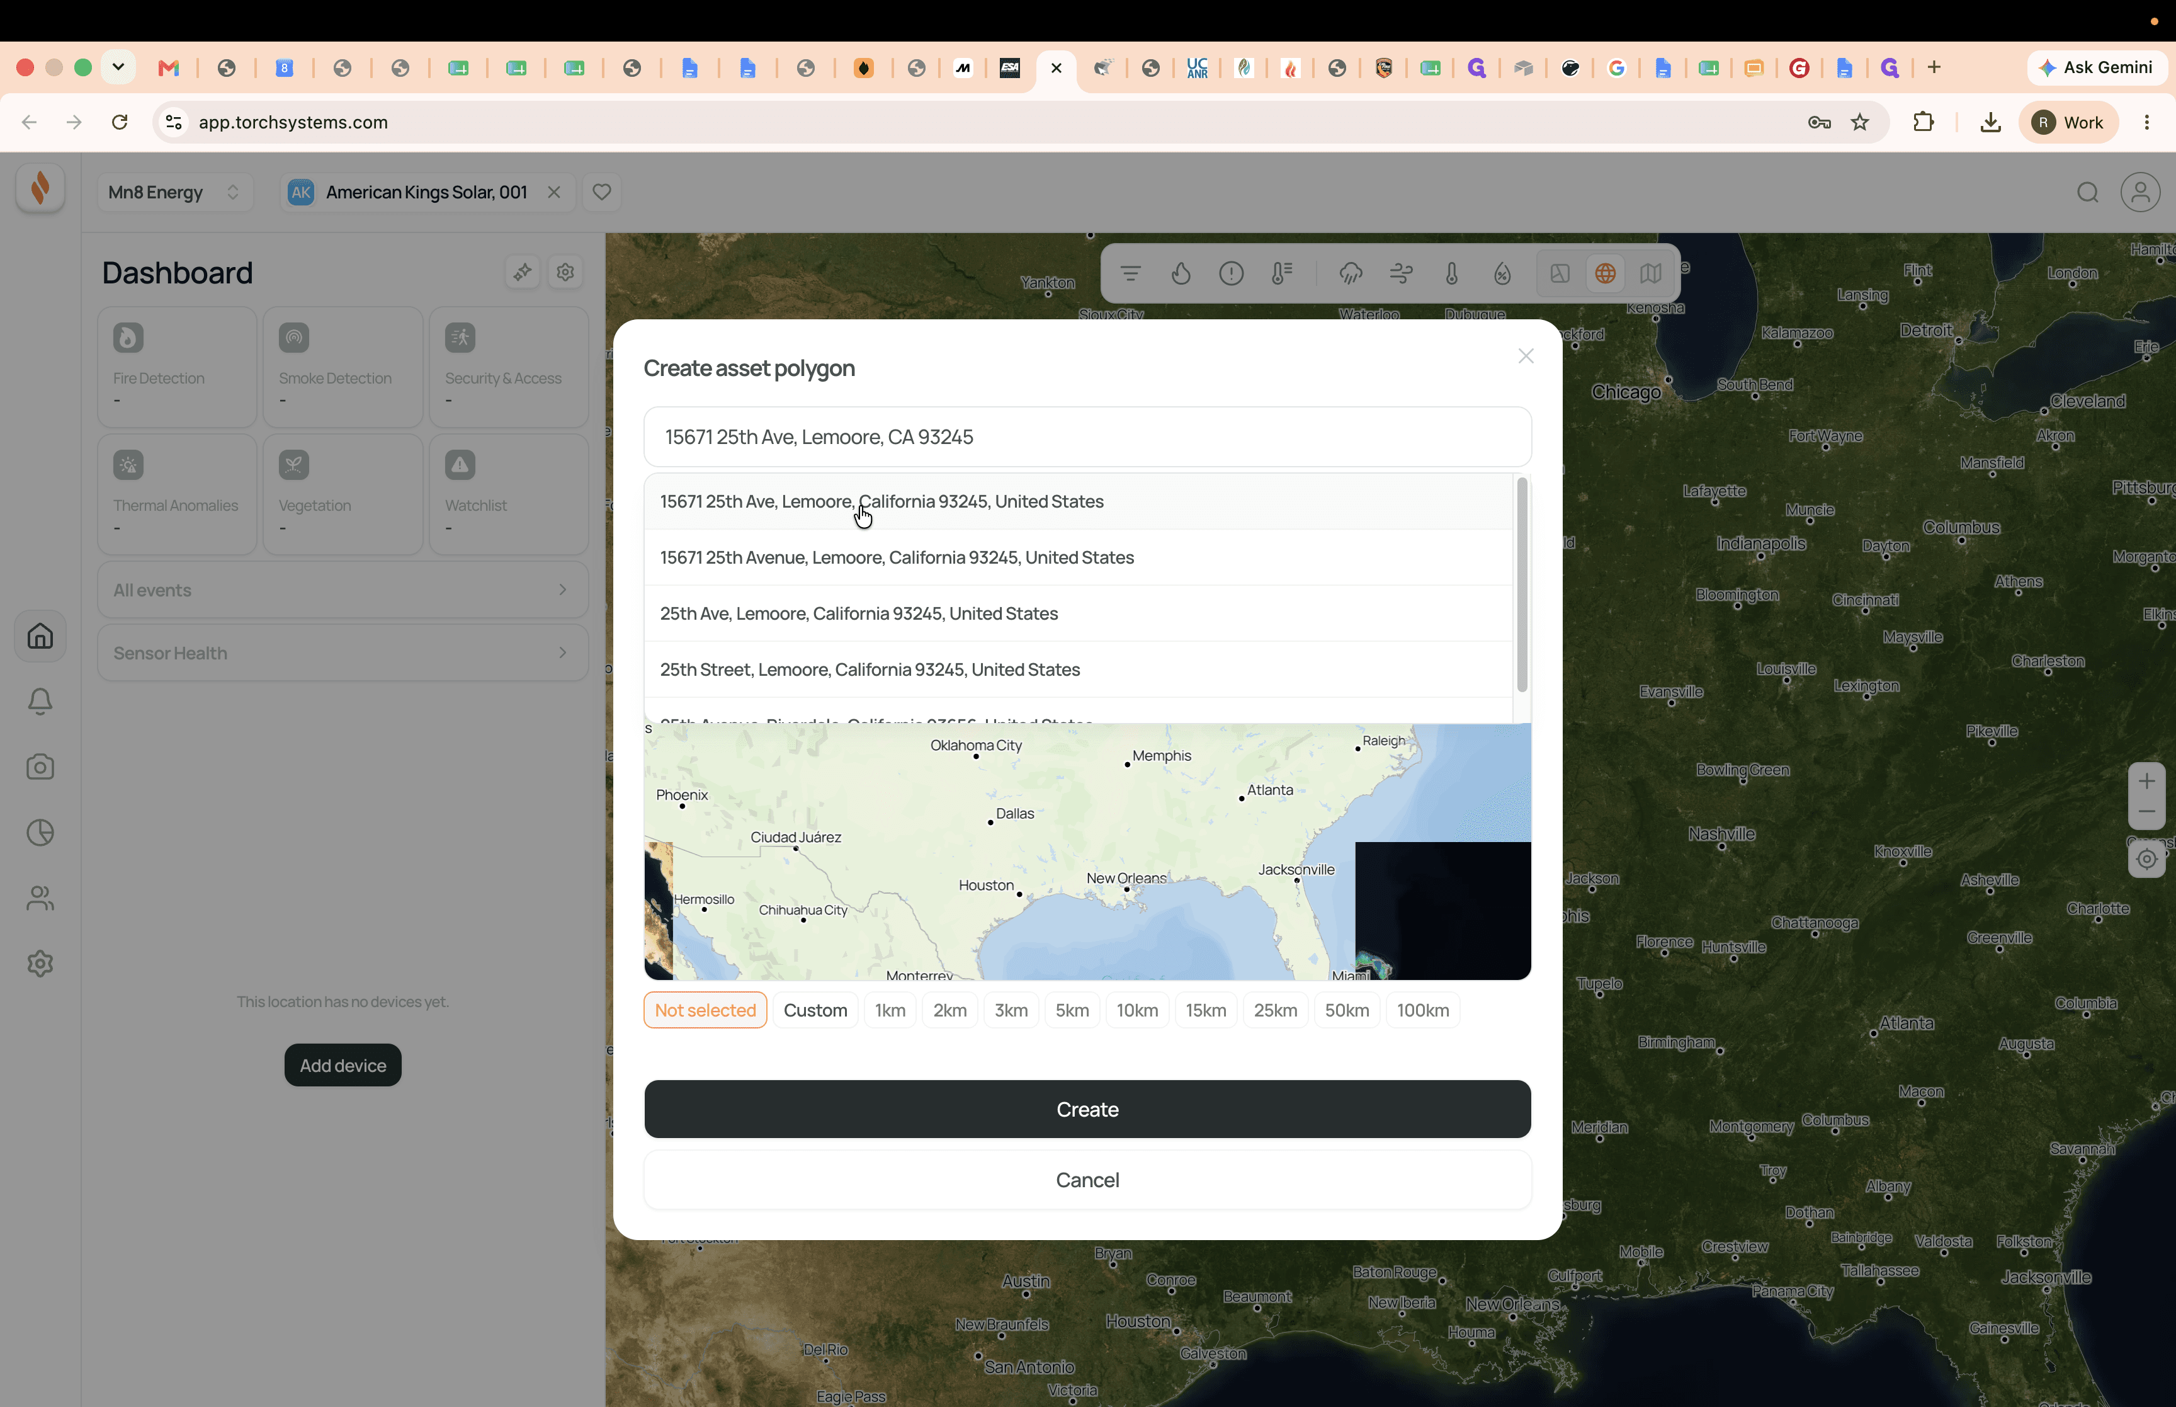Switch to folded map view style
This screenshot has width=2176, height=1407.
click(1650, 273)
